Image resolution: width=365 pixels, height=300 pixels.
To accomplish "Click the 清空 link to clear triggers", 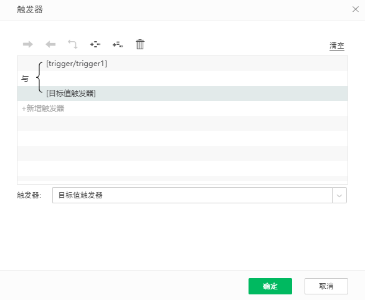I will click(336, 46).
